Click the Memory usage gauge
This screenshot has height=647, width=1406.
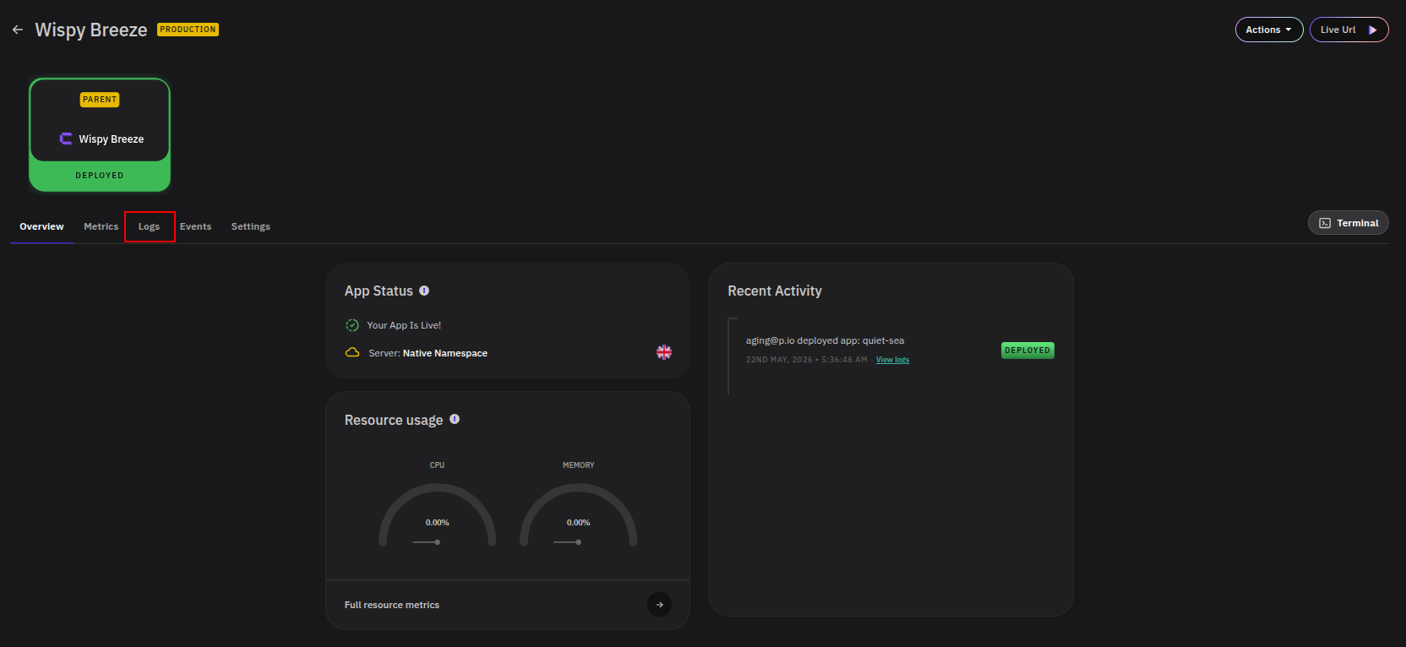click(578, 515)
